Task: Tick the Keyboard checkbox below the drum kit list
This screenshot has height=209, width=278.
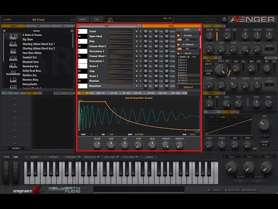Action: point(178,87)
